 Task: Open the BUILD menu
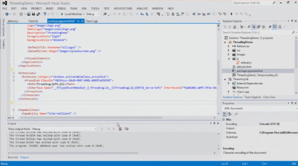[50, 9]
